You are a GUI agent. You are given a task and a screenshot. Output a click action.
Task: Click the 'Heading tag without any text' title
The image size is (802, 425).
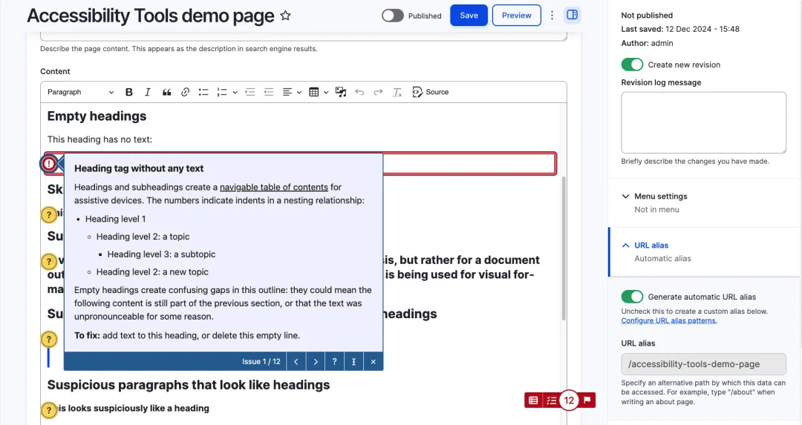[139, 168]
